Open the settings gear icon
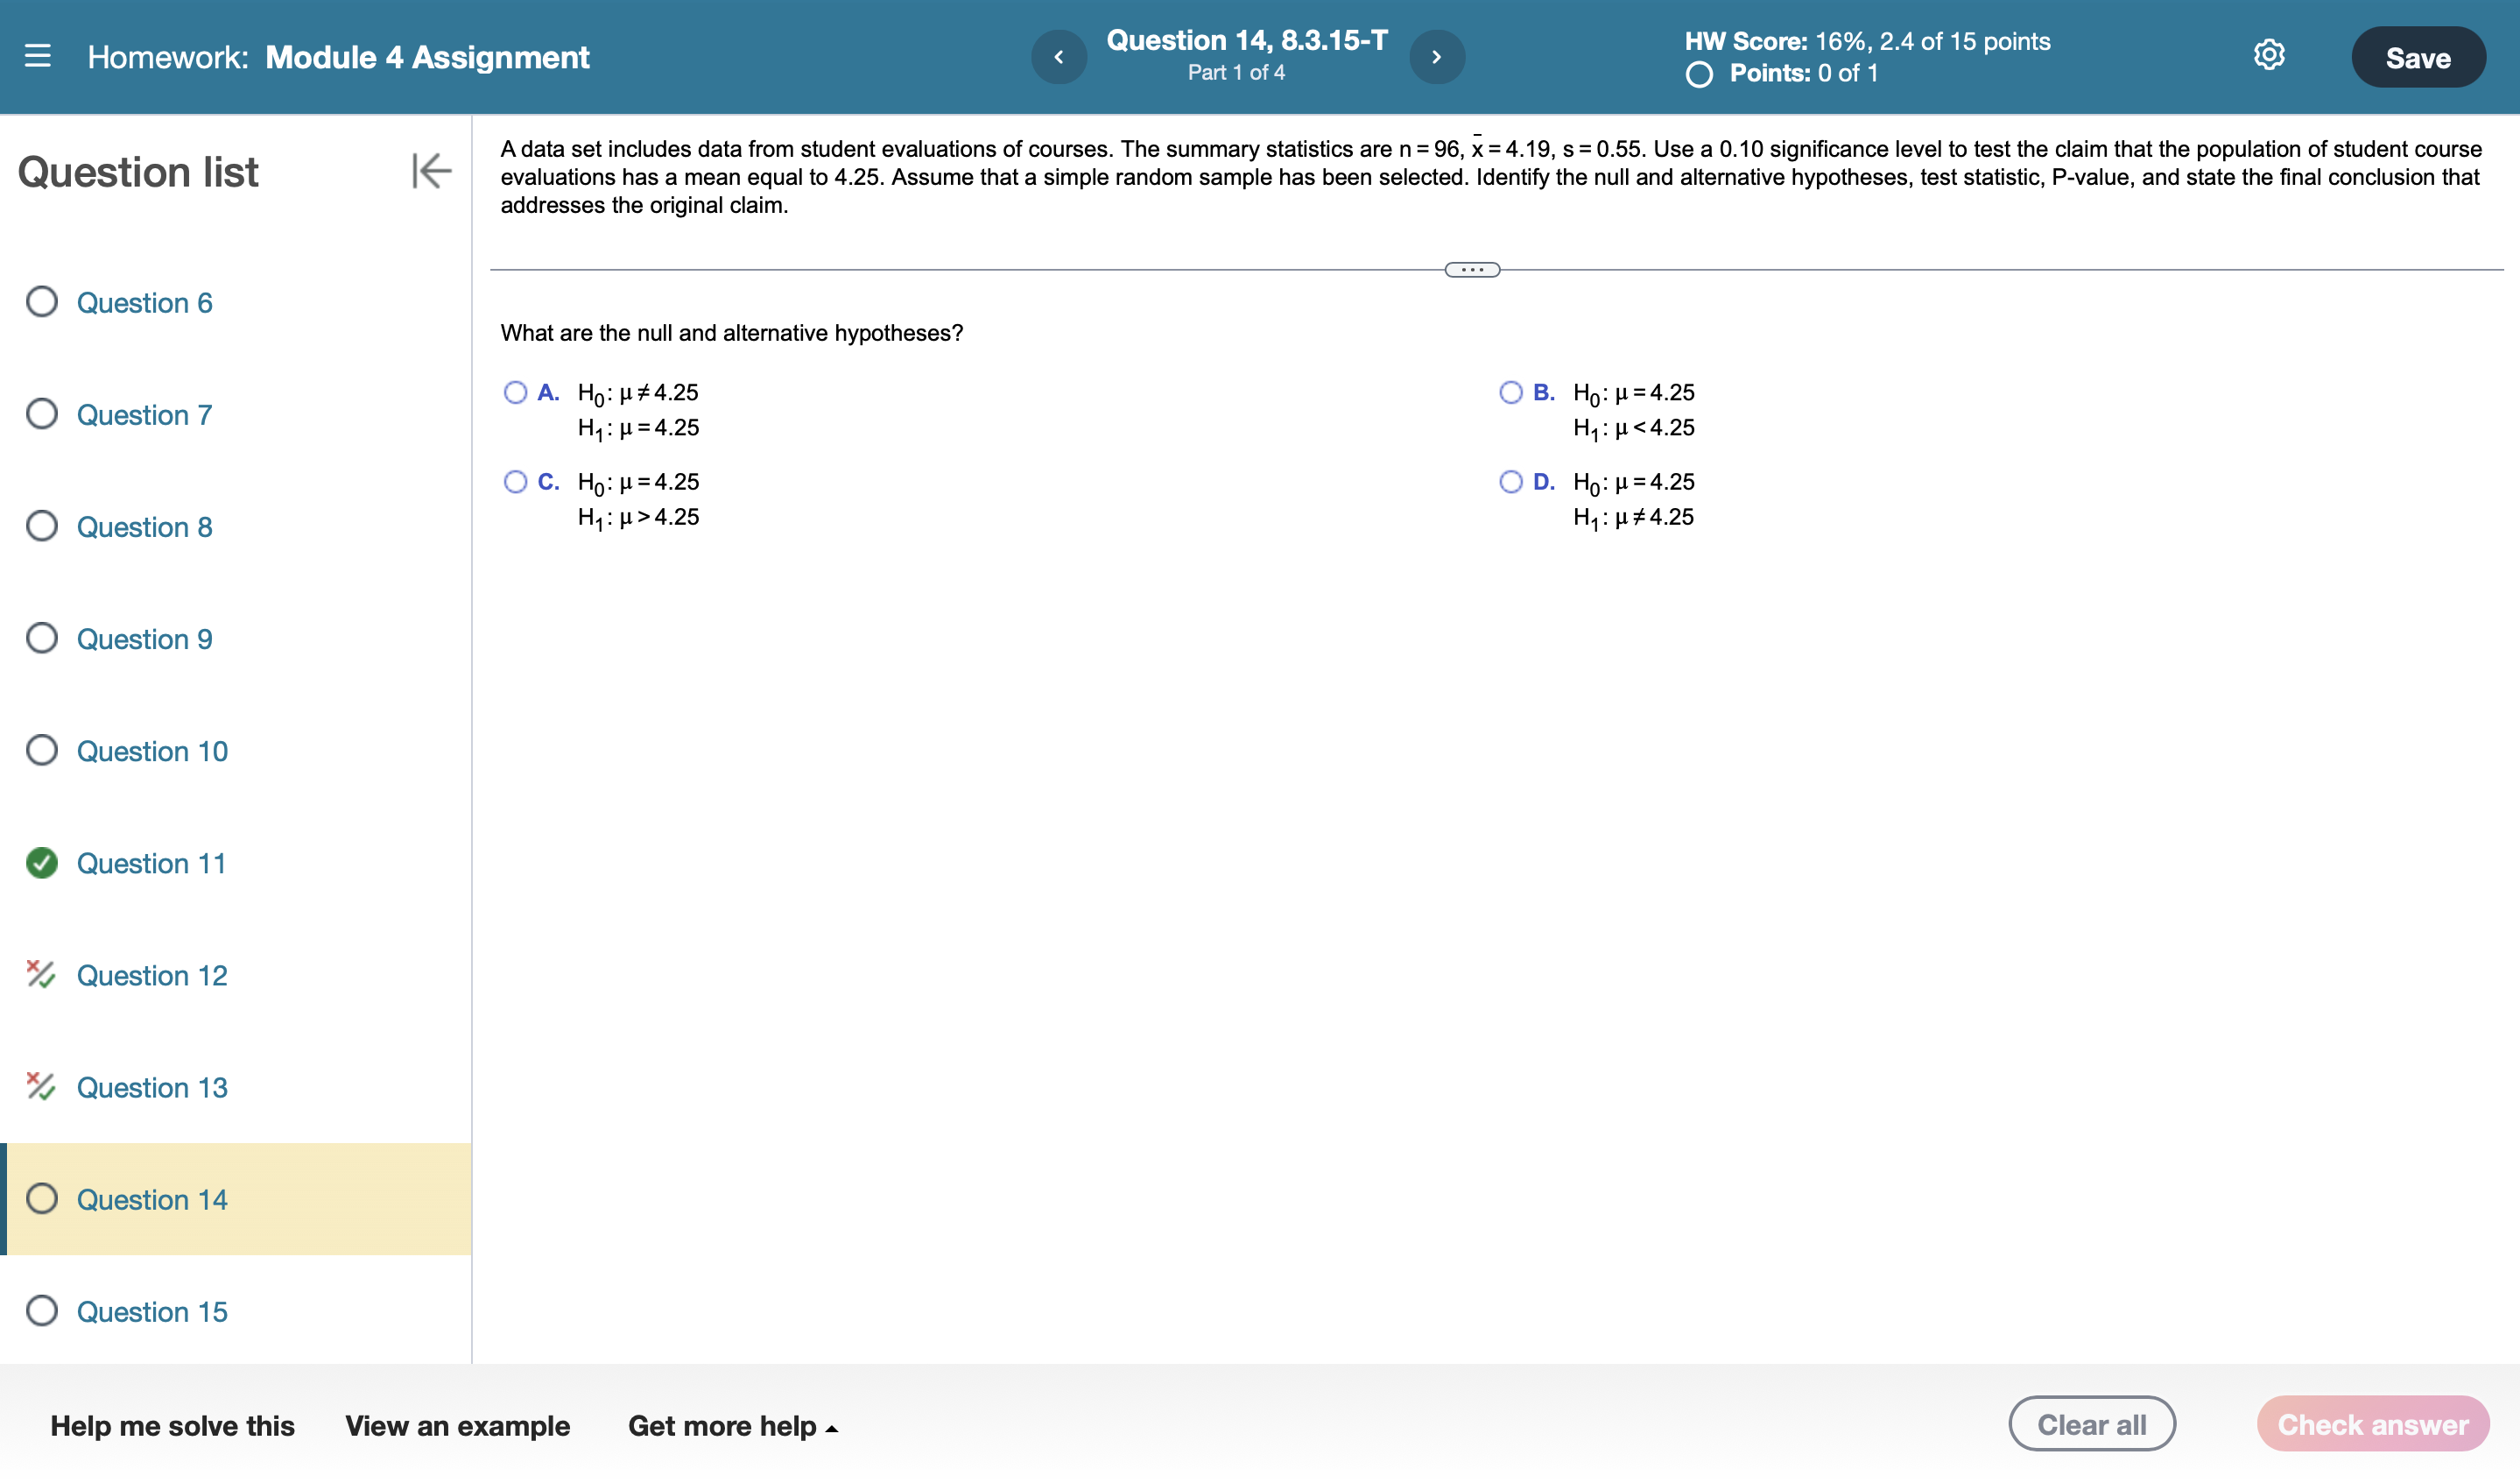This screenshot has width=2520, height=1483. 2270,56
